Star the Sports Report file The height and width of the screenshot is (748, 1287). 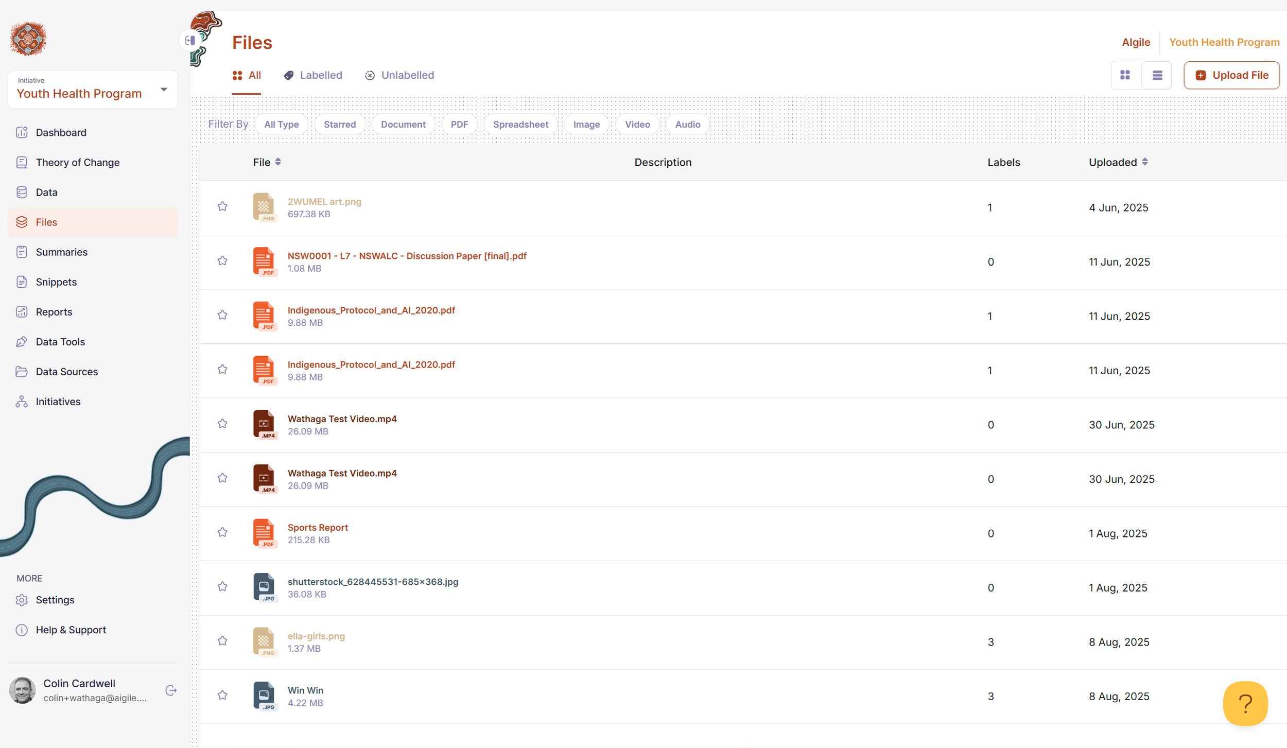222,532
